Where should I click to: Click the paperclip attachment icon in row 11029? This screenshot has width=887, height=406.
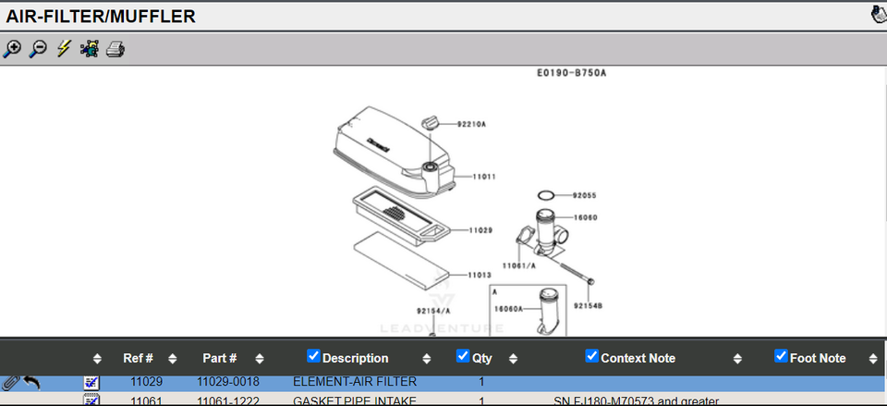[x=10, y=382]
